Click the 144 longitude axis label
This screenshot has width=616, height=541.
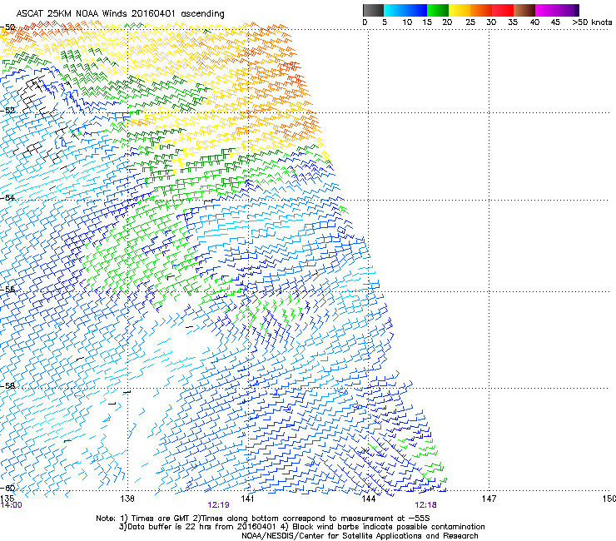pos(368,499)
